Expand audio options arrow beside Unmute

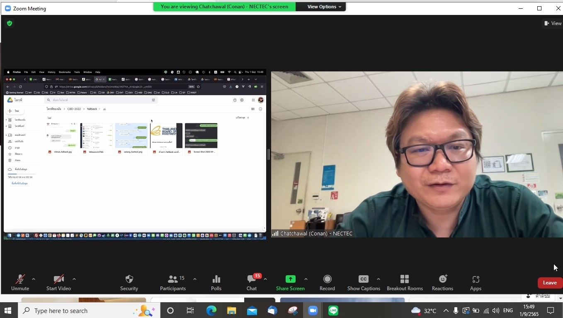coord(34,279)
